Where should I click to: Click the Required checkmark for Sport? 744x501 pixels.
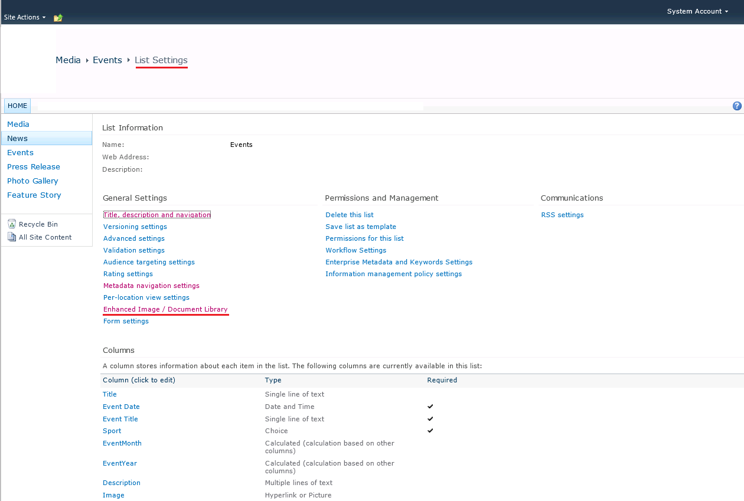tap(430, 431)
